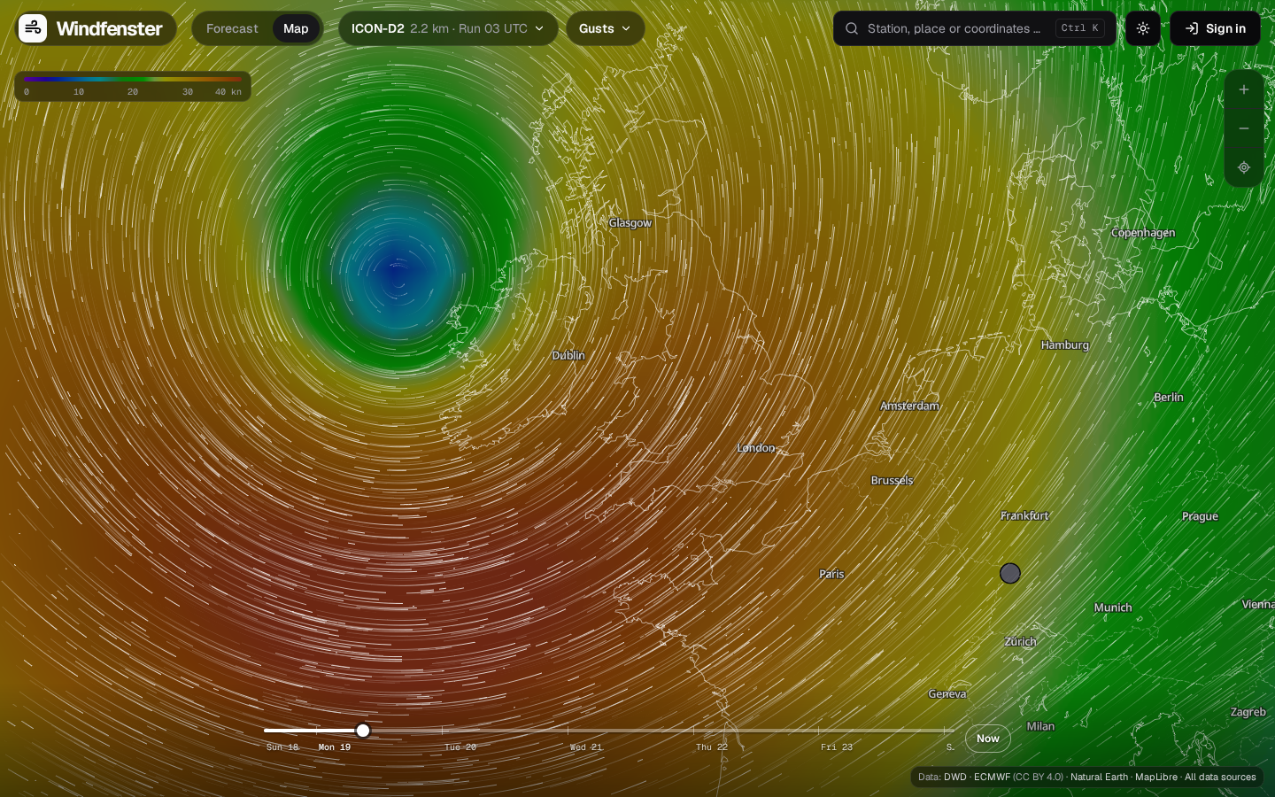The image size is (1275, 797).
Task: Click the London label on the map
Action: click(756, 448)
